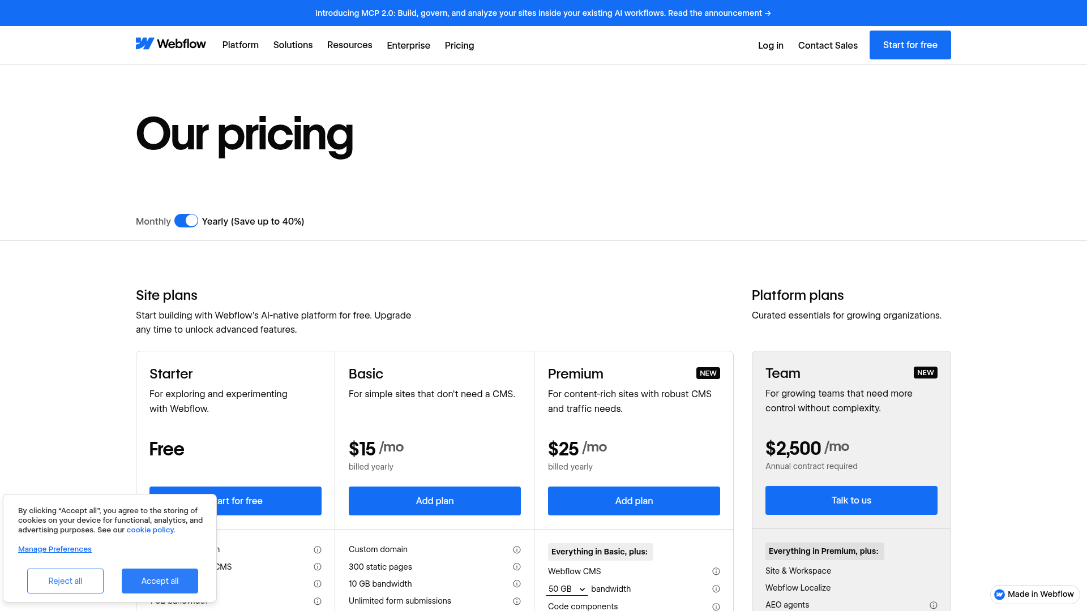1087x611 pixels.
Task: Click the $15 /mo Basic price
Action: tap(376, 449)
